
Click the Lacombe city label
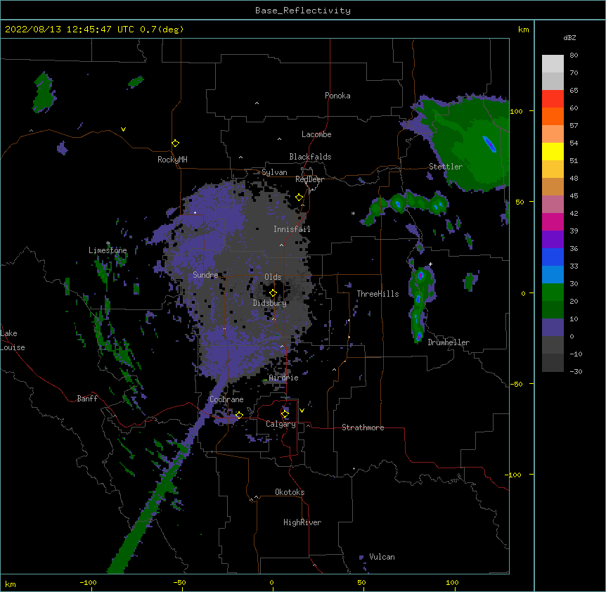pos(316,134)
